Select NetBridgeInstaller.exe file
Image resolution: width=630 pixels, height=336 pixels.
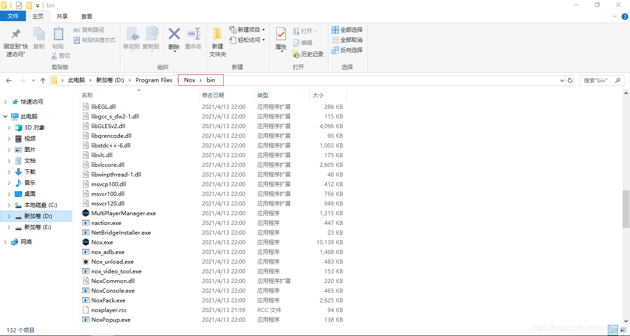(x=121, y=233)
